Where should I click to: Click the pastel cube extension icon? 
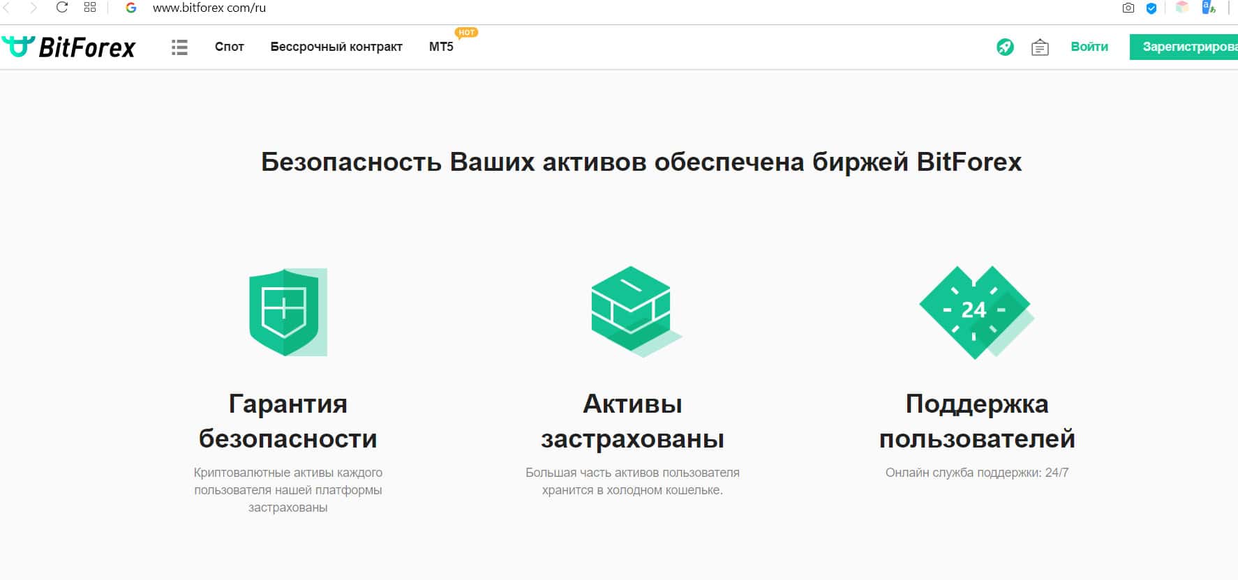tap(1182, 8)
